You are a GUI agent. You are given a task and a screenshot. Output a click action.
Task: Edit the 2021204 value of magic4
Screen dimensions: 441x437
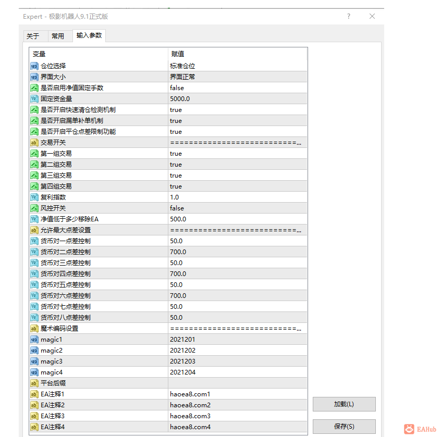coord(238,372)
